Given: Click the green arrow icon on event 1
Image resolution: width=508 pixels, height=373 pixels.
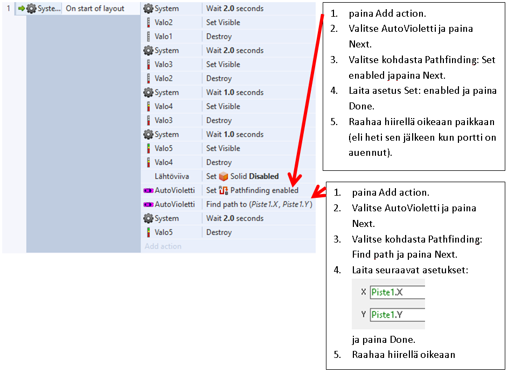Looking at the screenshot, I should pos(22,9).
